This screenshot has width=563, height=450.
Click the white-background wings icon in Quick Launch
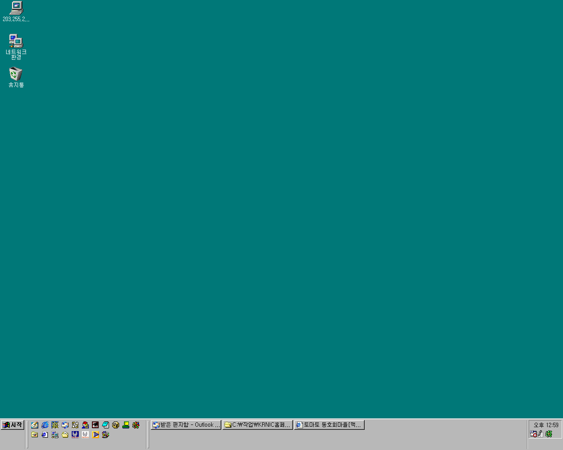pos(85,435)
